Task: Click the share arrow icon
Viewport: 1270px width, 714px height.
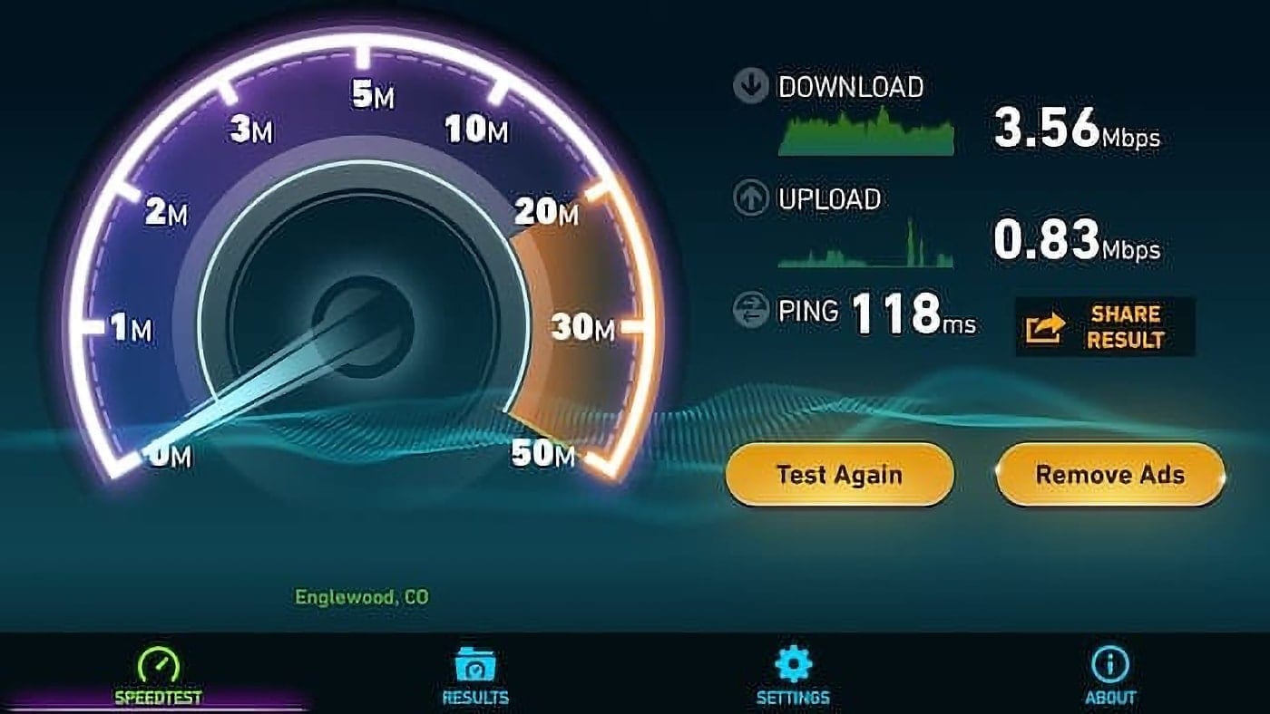Action: click(x=1043, y=328)
